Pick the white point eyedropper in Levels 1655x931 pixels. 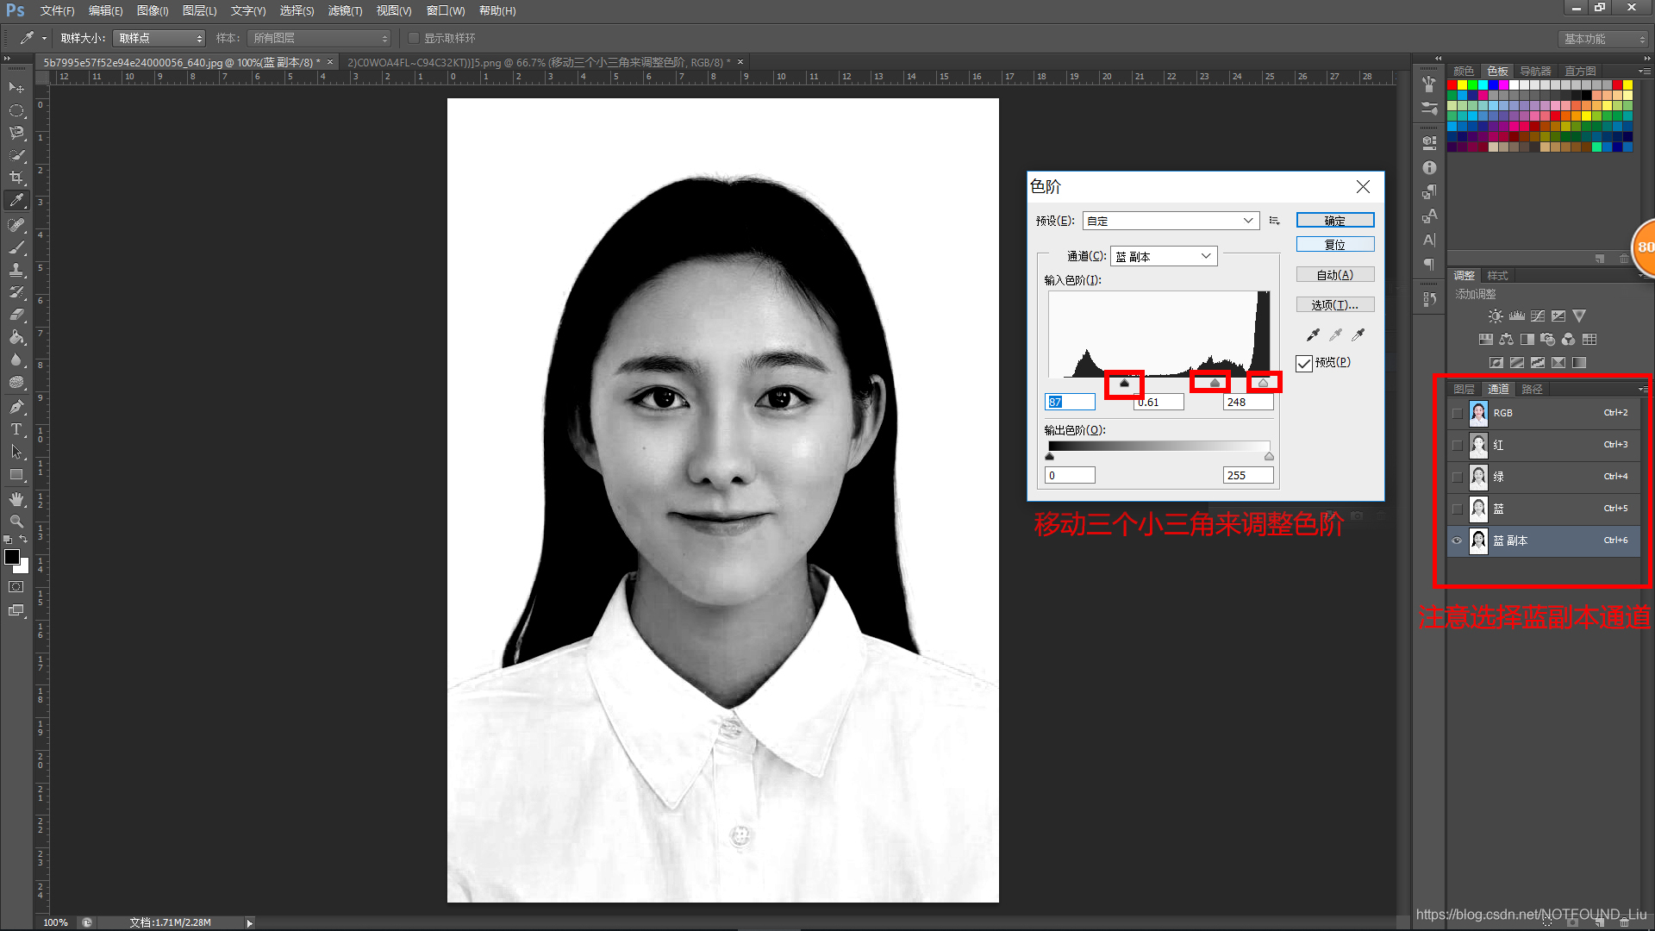tap(1358, 334)
